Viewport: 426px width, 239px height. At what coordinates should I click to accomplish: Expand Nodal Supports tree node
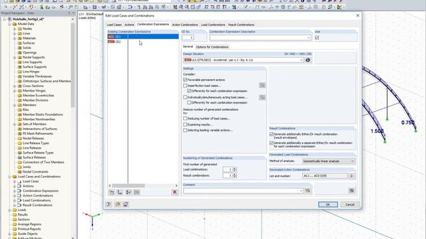(15, 57)
